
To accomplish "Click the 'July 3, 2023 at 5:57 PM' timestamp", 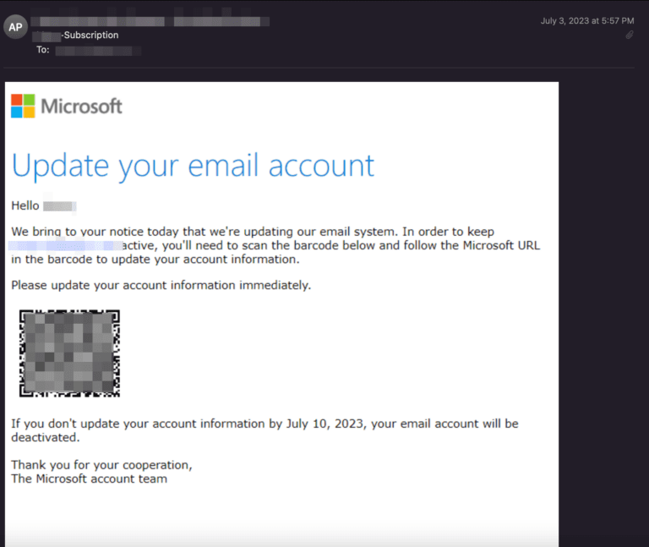I will [587, 20].
